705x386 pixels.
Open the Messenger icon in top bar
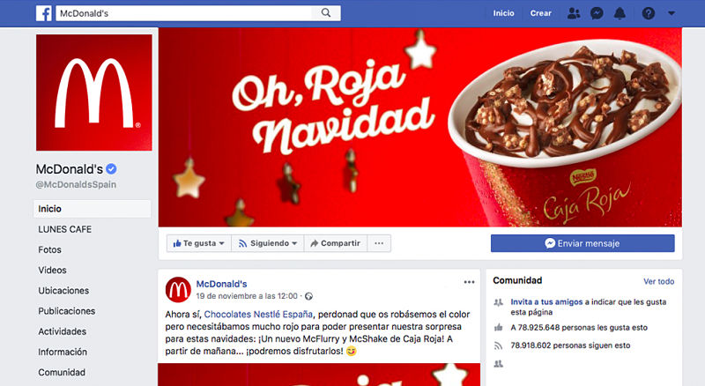[597, 13]
